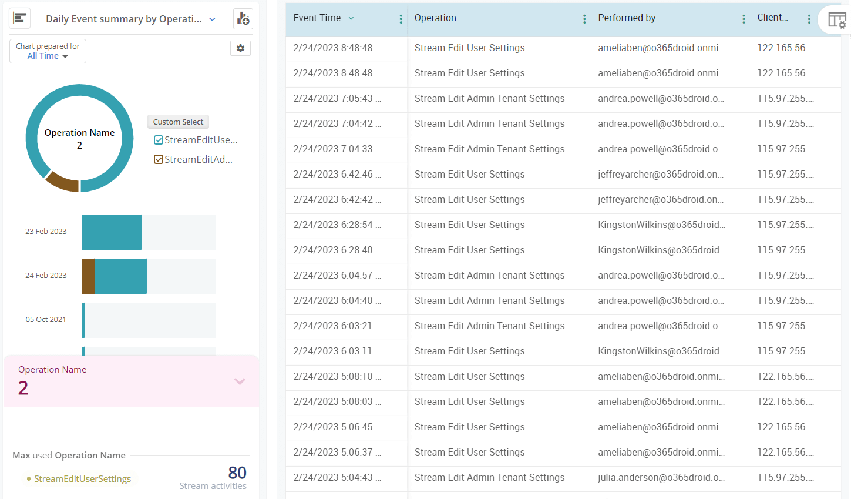Open the All Time period selector
851x499 pixels.
pyautogui.click(x=48, y=55)
